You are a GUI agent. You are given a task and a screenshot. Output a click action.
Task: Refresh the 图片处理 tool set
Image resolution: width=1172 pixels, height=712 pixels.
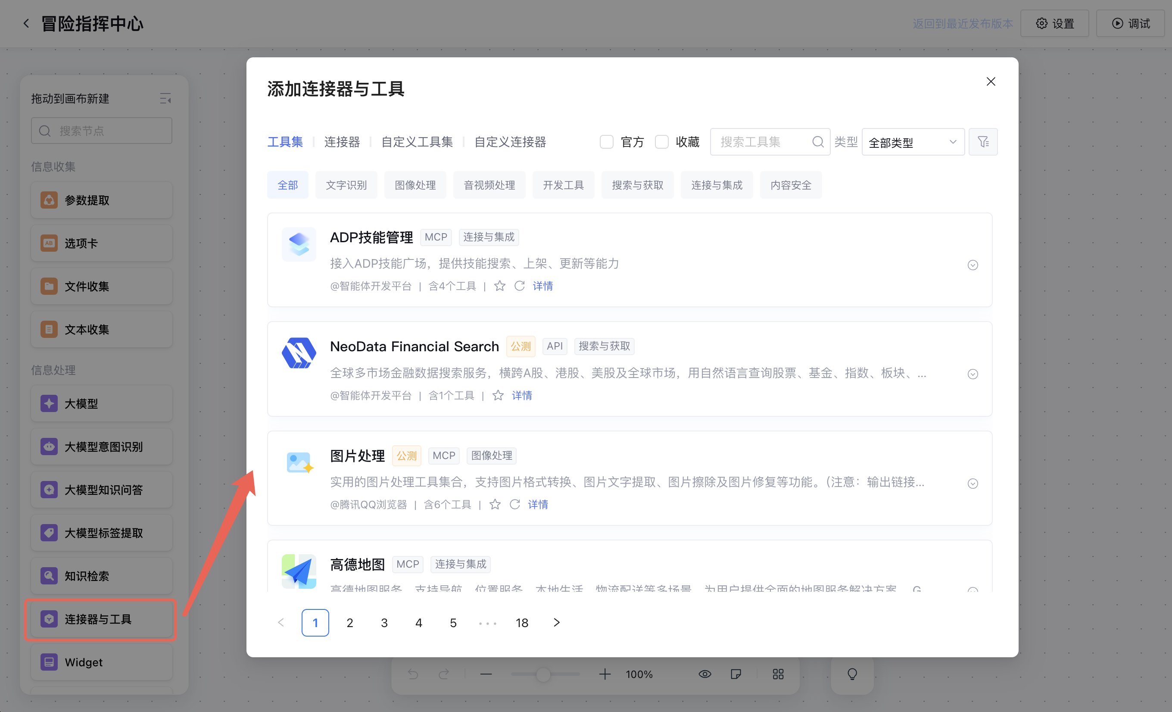tap(514, 504)
